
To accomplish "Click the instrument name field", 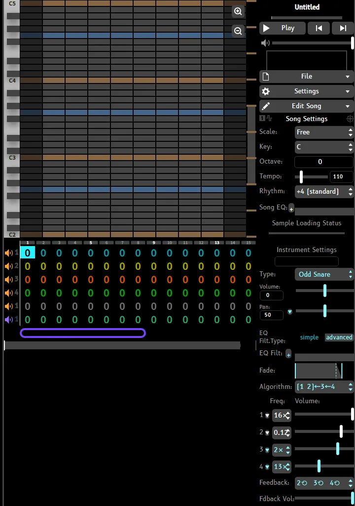I will point(307,261).
